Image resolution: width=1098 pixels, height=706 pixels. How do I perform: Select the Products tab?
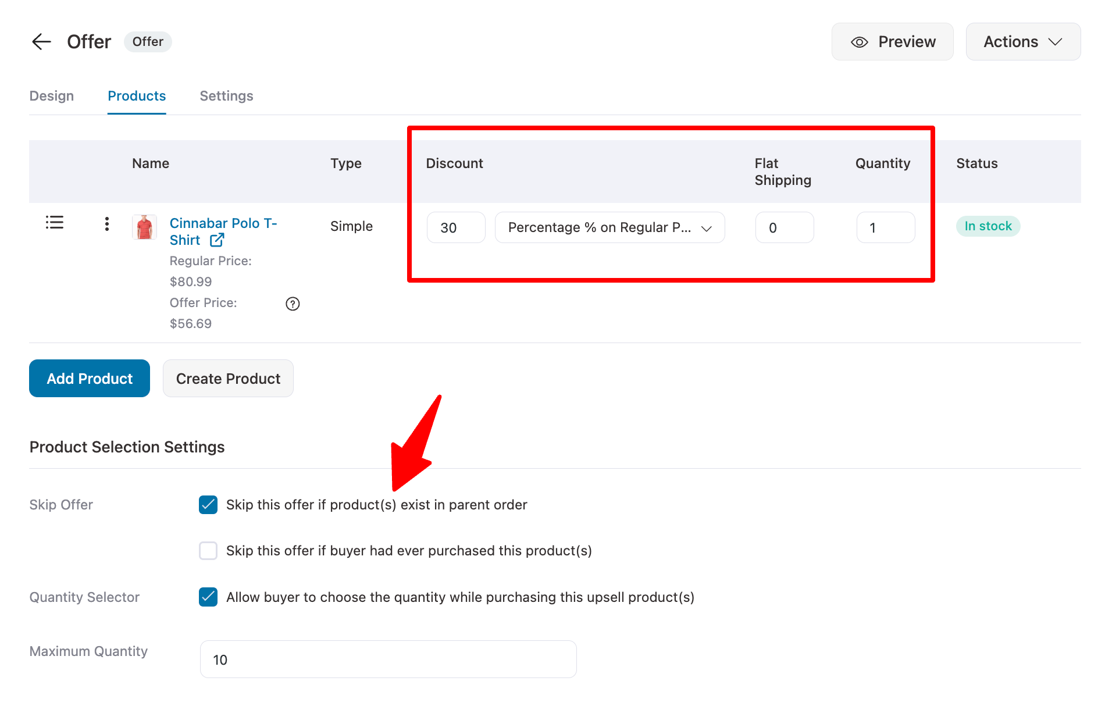pyautogui.click(x=137, y=96)
